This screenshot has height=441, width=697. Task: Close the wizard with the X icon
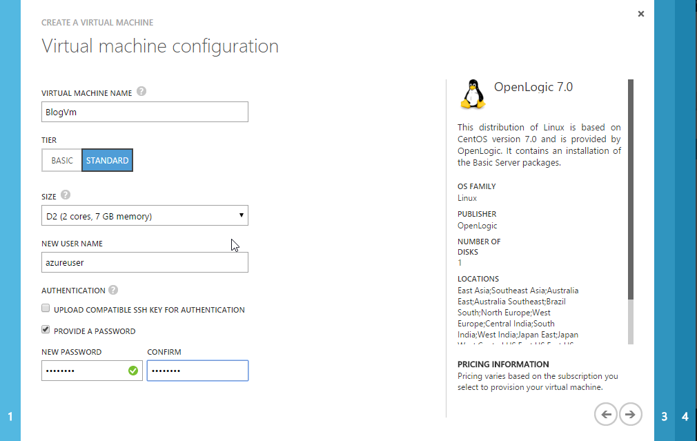(641, 14)
